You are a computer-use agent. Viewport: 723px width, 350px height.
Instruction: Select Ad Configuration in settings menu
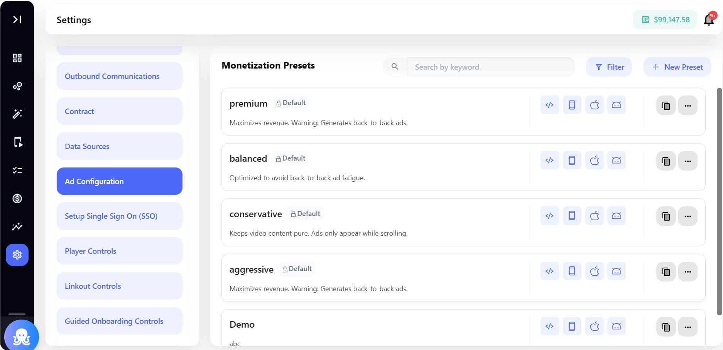[120, 181]
